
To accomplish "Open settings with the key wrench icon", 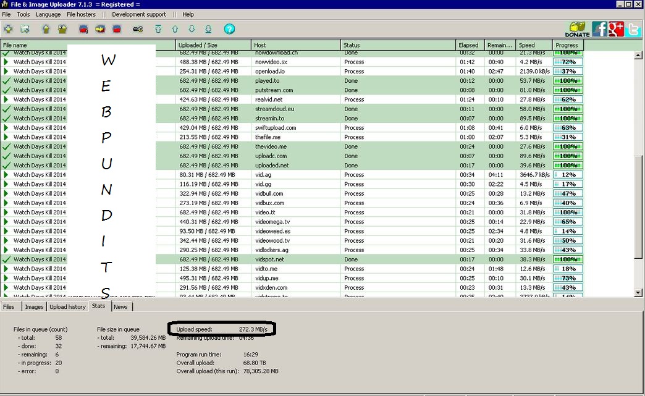I will click(138, 29).
